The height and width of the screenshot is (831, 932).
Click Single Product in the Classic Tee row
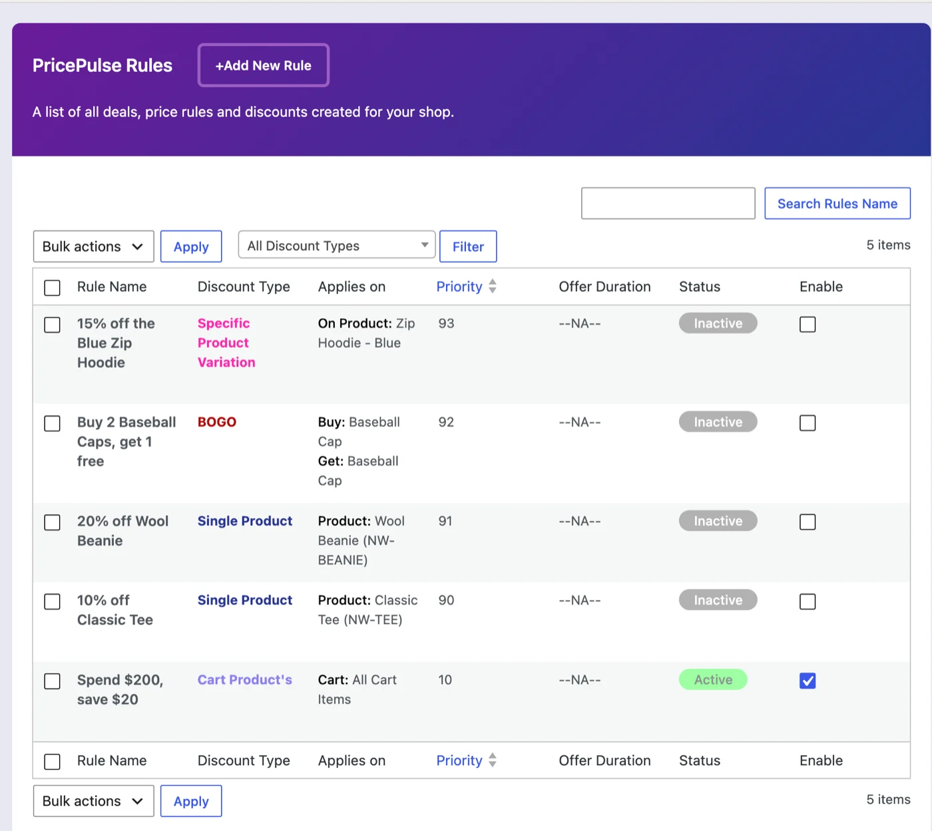(x=245, y=600)
